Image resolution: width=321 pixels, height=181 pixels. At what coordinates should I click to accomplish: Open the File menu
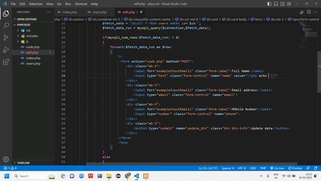coord(13,4)
